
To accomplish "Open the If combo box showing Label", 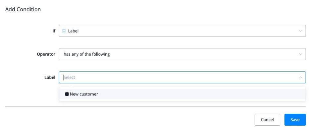I will [182, 31].
